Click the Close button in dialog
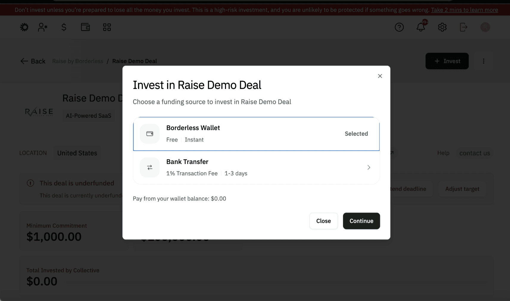This screenshot has width=510, height=301. [x=324, y=221]
